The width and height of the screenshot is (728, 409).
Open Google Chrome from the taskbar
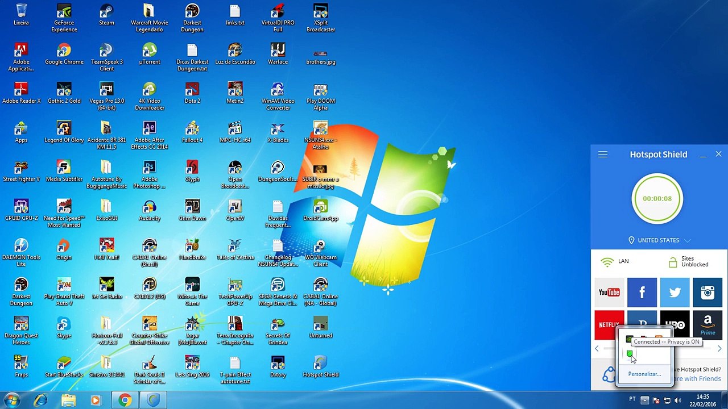pos(125,400)
